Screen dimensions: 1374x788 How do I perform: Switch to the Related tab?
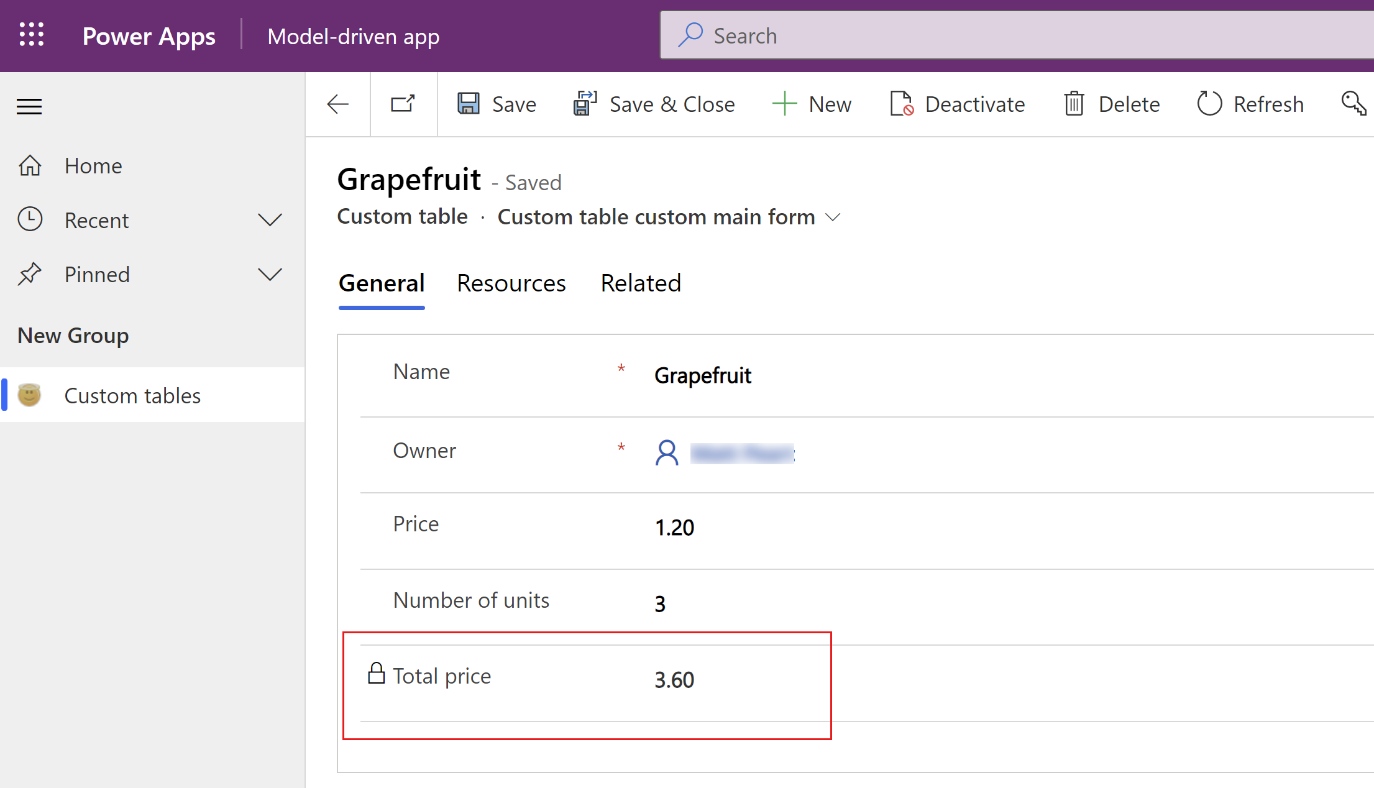[640, 282]
